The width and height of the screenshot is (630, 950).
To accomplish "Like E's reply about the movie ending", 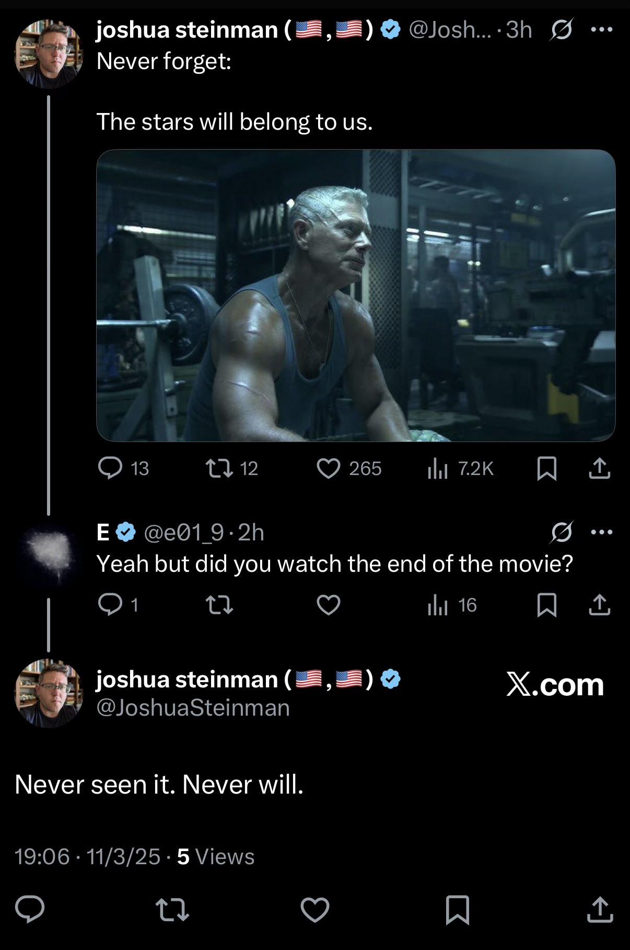I will point(329,605).
